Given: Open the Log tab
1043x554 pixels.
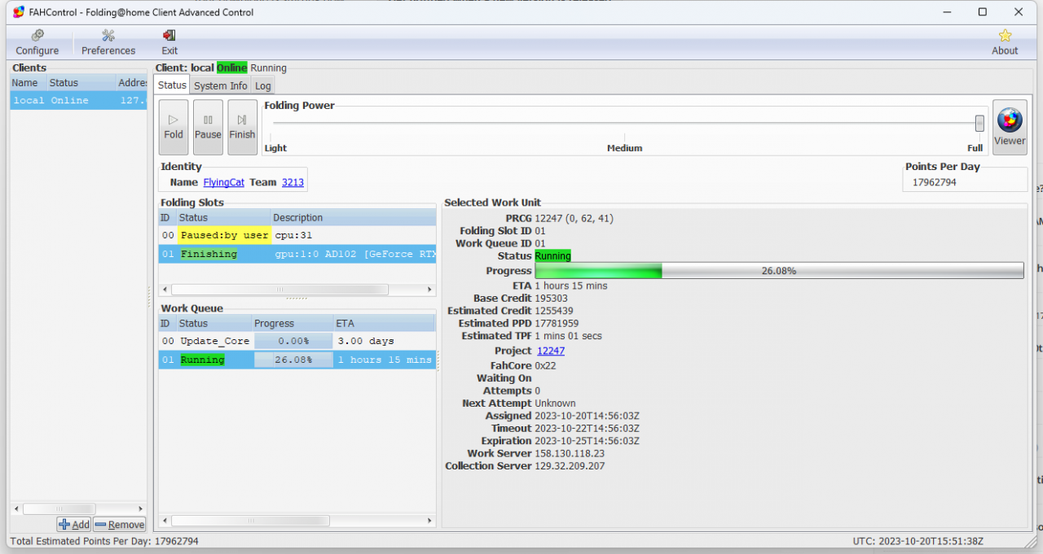Looking at the screenshot, I should click(262, 85).
